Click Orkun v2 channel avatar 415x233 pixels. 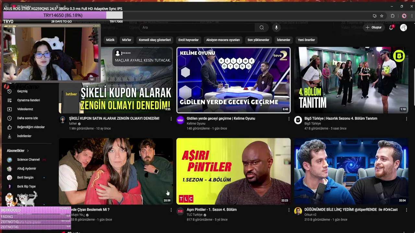coord(298,211)
